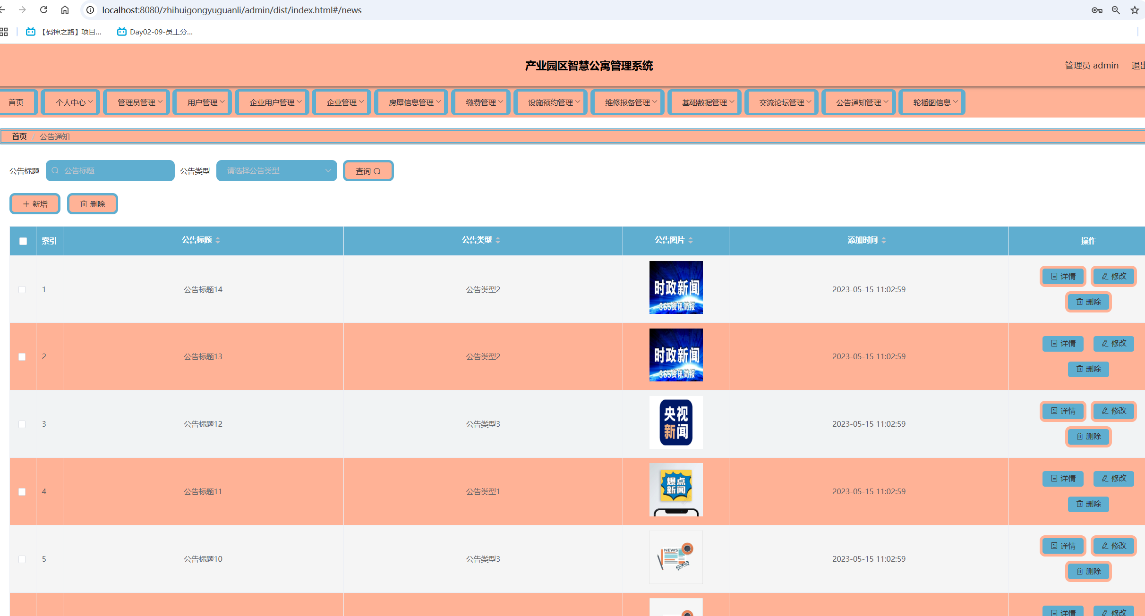Open the 基础数据管理 menu
The width and height of the screenshot is (1145, 616).
tap(704, 102)
